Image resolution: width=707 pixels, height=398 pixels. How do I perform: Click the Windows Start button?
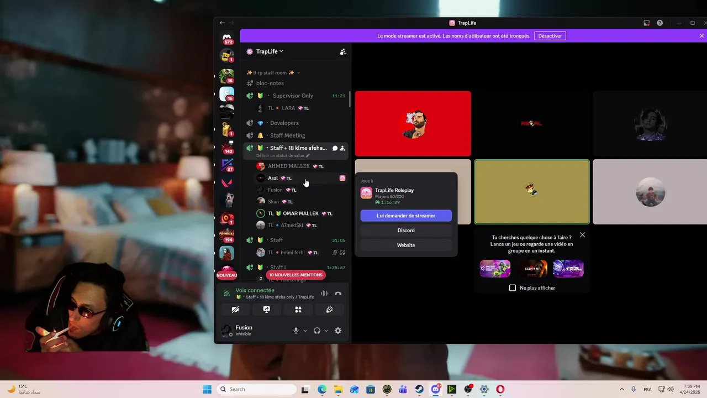pyautogui.click(x=207, y=389)
